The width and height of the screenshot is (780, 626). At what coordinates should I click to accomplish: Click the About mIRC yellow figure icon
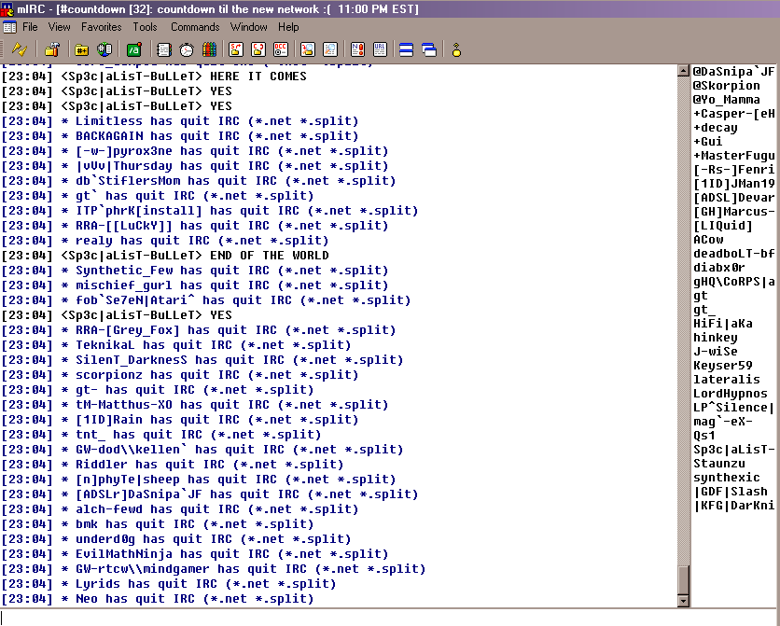click(x=456, y=49)
